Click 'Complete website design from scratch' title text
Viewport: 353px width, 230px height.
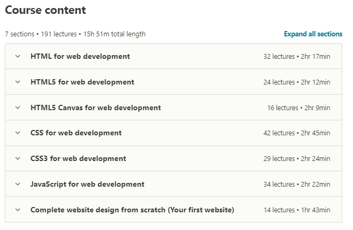click(x=132, y=210)
